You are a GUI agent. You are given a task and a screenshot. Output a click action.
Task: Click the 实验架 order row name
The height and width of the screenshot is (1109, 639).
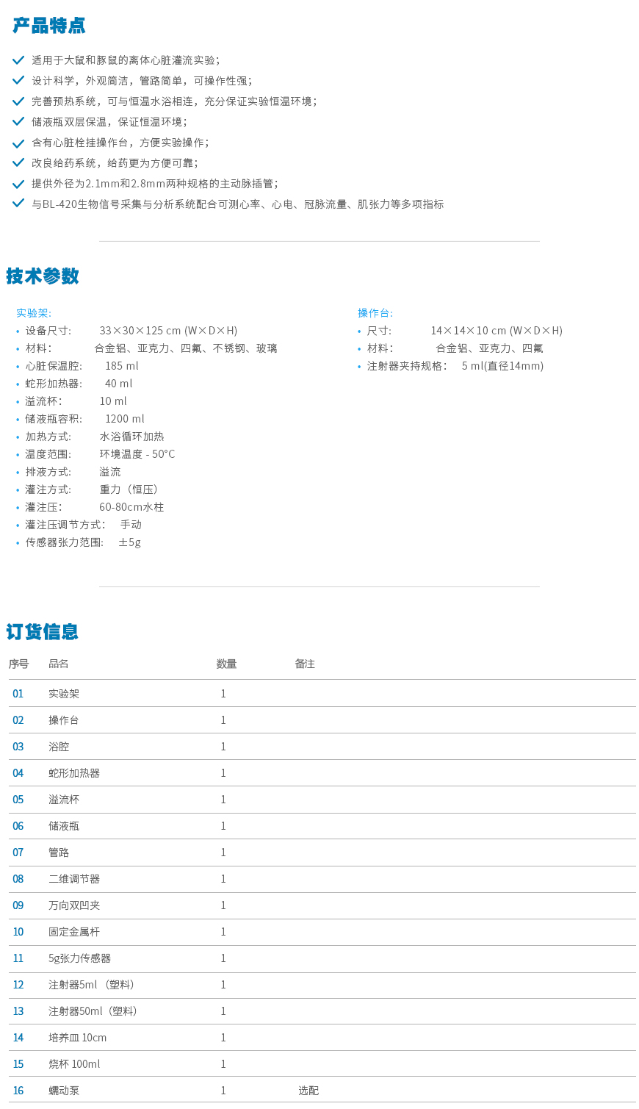(x=64, y=694)
